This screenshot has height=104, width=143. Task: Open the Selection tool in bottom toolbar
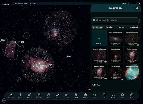coord(11,96)
